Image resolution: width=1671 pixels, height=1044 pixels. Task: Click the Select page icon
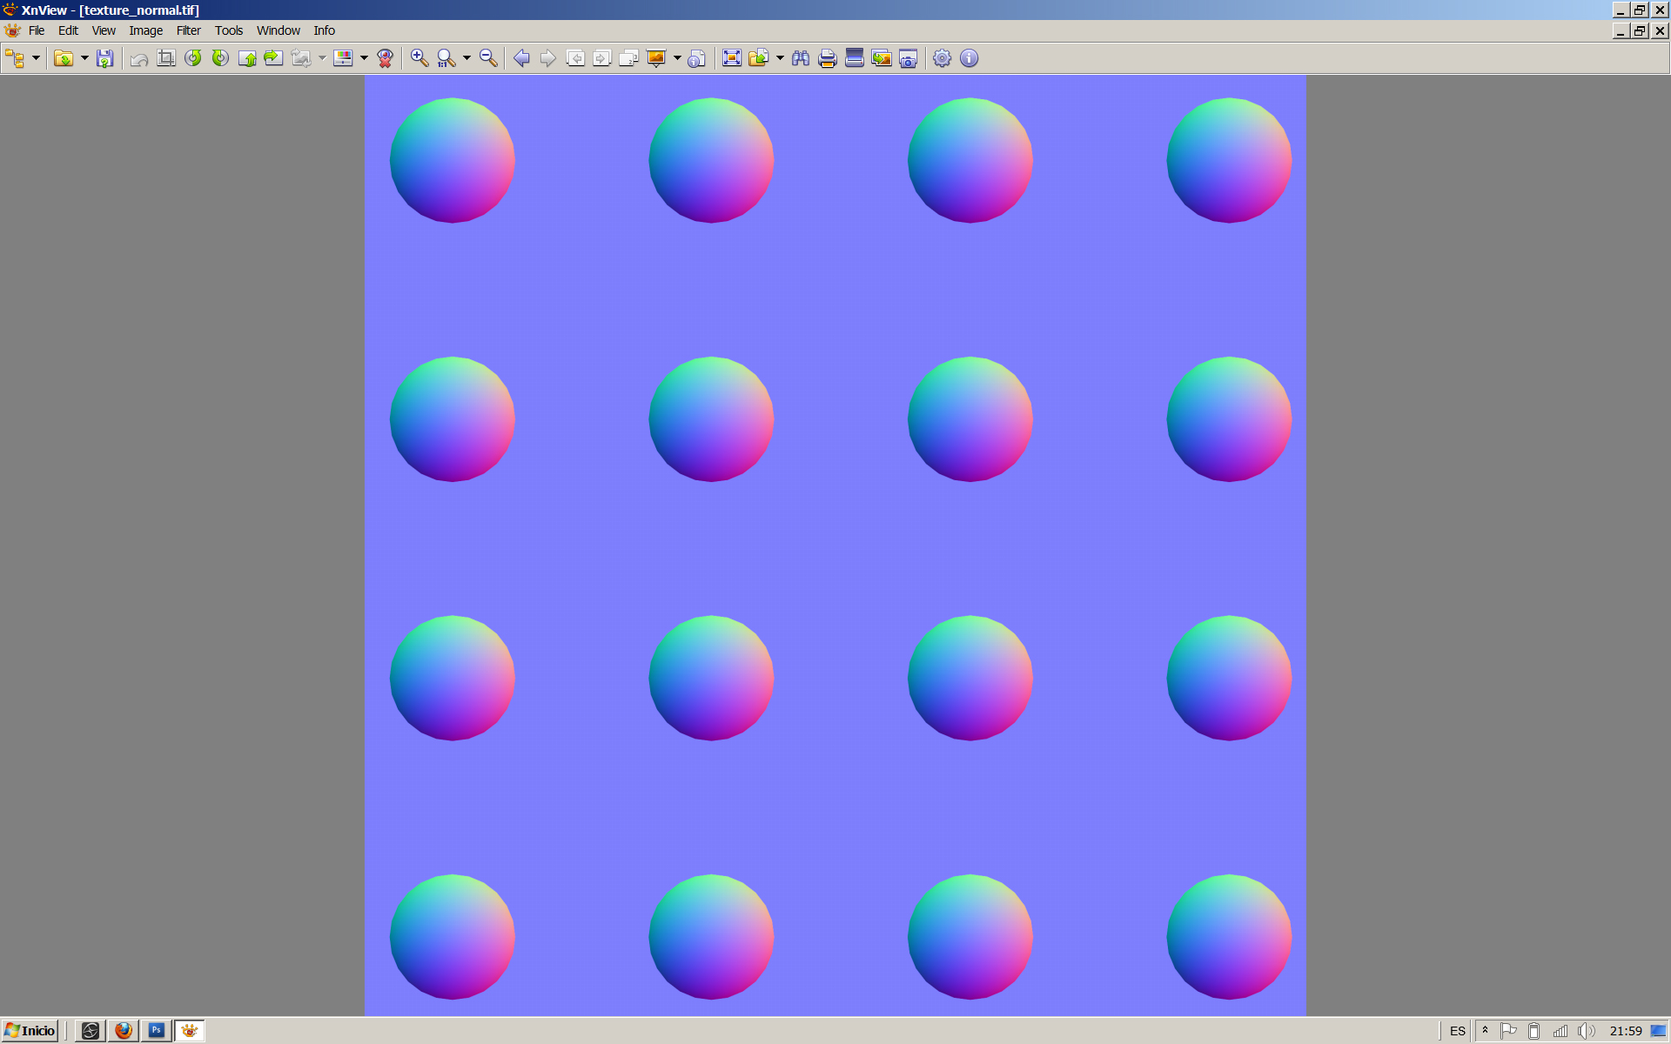click(x=629, y=58)
